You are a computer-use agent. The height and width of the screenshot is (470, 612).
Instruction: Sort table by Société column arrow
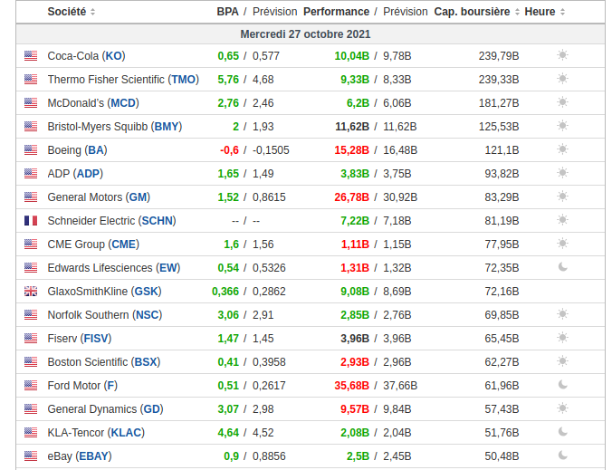pos(93,12)
